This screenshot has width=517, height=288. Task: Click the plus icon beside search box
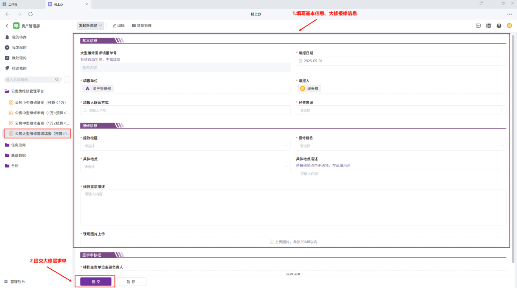point(67,80)
